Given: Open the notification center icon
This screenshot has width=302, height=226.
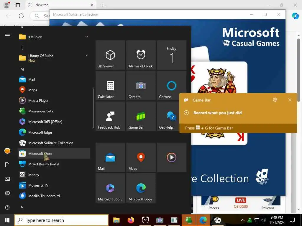Looking at the screenshot, I should pos(292,220).
